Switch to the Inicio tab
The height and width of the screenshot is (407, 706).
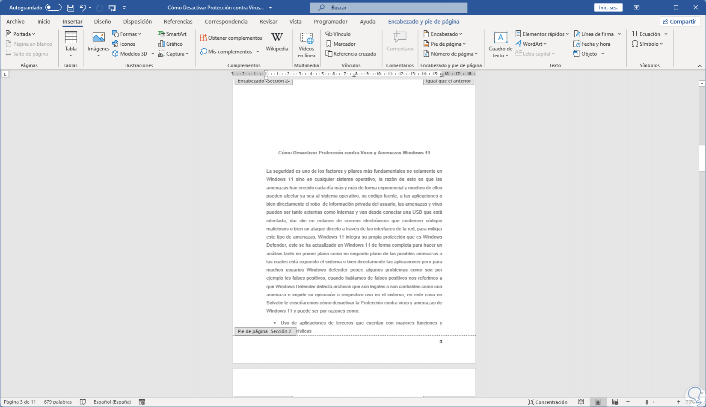coord(44,21)
